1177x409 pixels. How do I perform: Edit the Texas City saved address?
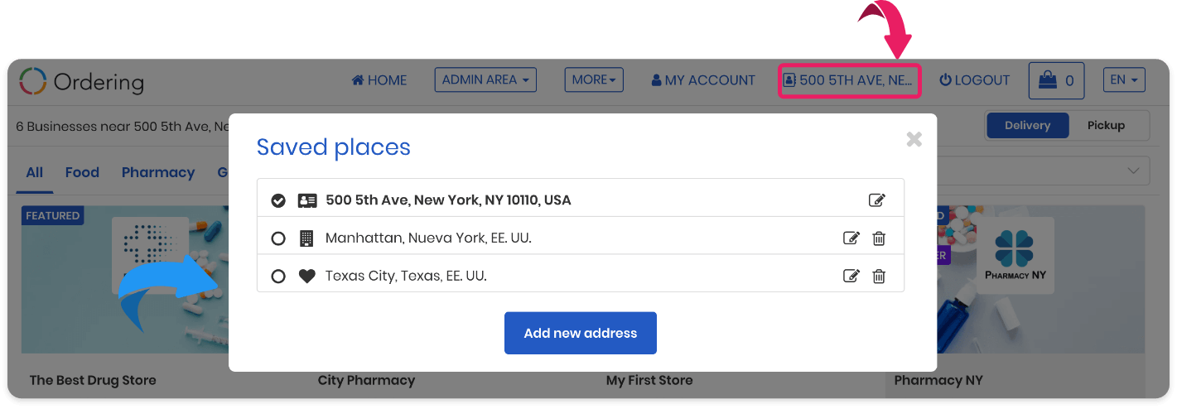851,276
